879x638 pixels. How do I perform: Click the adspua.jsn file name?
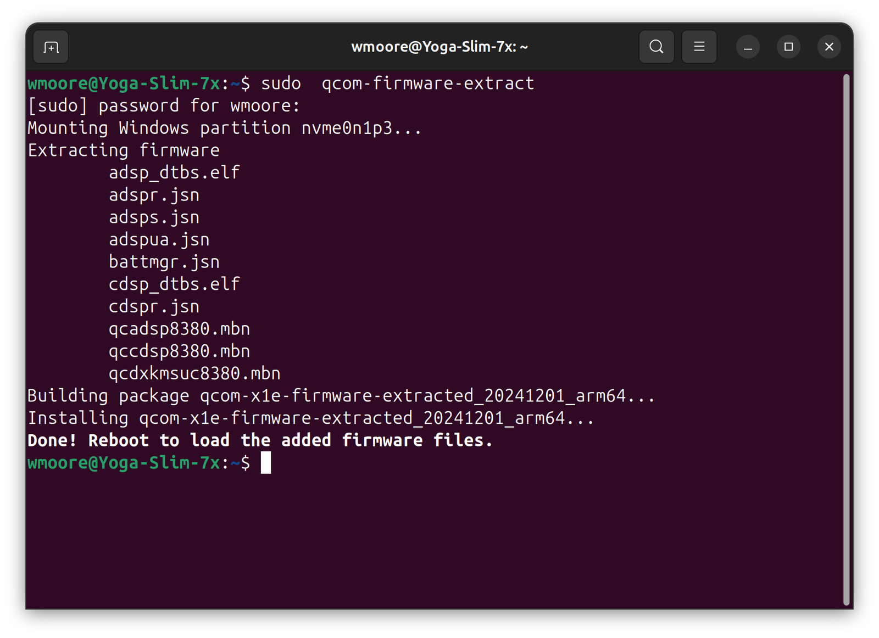click(x=159, y=240)
